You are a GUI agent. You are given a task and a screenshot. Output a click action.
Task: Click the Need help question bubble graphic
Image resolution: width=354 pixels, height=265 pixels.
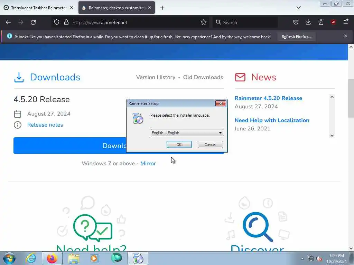(93, 228)
